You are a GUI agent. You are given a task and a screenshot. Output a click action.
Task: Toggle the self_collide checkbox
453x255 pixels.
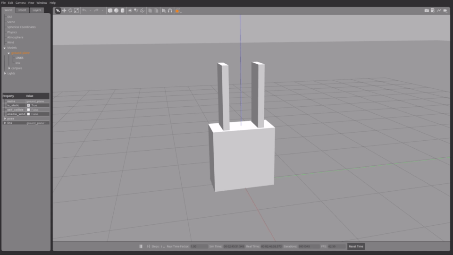[x=28, y=110]
